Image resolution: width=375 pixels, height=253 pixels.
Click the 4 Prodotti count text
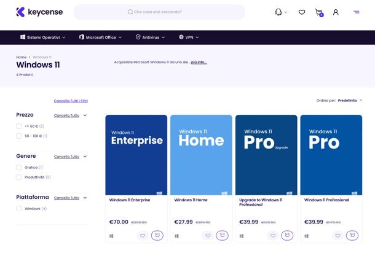pyautogui.click(x=25, y=75)
